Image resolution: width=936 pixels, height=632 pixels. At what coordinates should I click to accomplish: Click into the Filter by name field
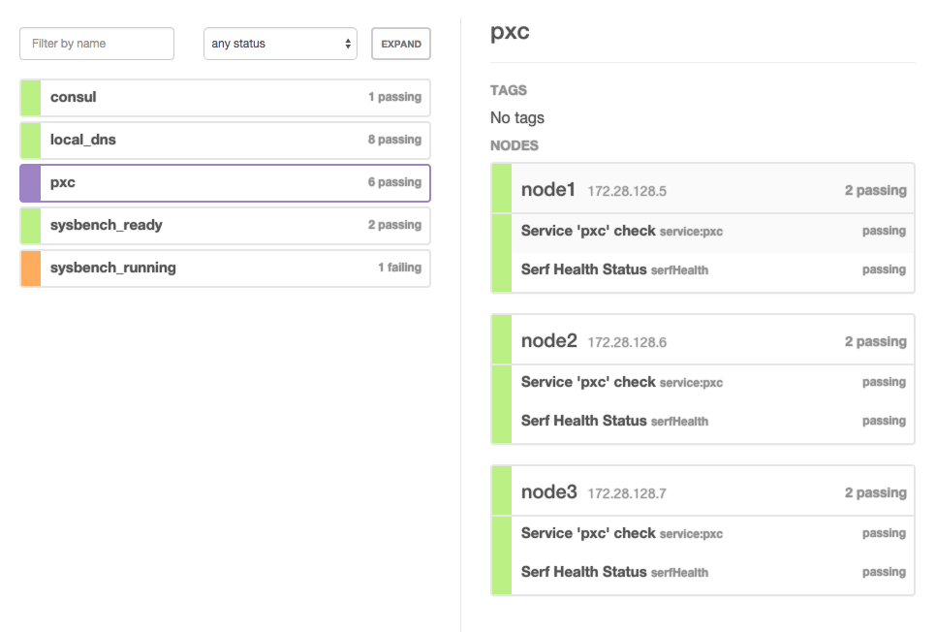pos(97,44)
